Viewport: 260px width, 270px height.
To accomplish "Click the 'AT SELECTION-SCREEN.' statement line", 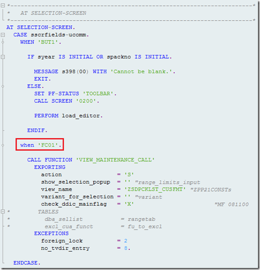I will pyautogui.click(x=41, y=27).
